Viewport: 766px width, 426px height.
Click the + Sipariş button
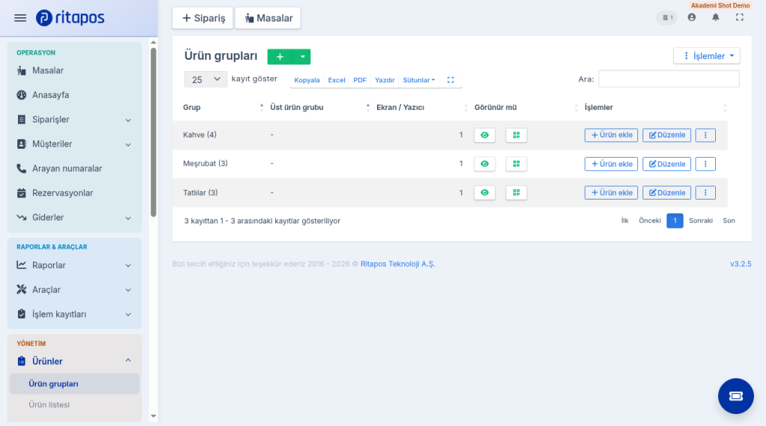pos(203,18)
